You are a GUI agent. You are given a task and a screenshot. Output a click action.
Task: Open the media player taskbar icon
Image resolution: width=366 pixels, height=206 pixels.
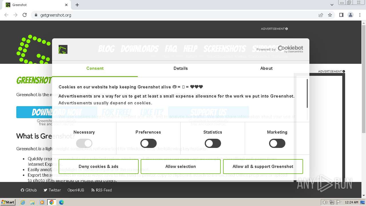click(42, 202)
